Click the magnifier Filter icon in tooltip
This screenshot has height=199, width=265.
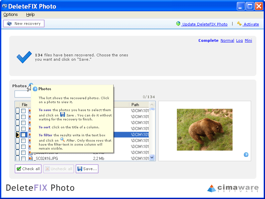(63, 140)
